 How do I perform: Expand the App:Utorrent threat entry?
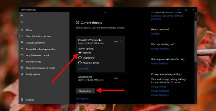100,78
